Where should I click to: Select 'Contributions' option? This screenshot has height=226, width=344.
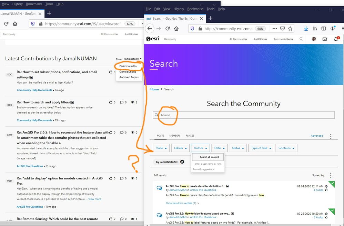[128, 72]
